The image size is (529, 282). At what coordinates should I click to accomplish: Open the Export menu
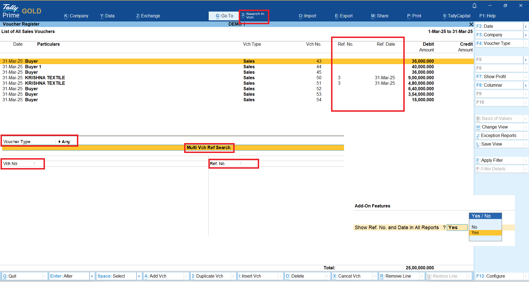343,16
